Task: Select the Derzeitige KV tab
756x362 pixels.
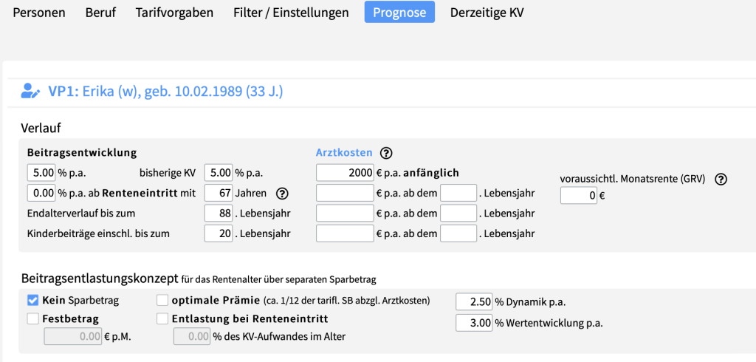Action: click(x=487, y=13)
